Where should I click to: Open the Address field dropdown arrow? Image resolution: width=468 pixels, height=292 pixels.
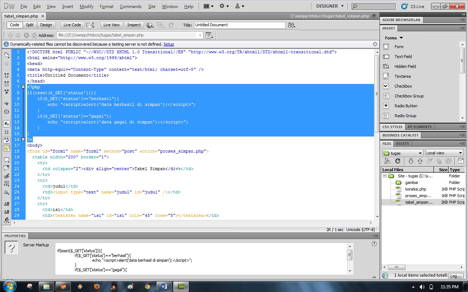200,35
